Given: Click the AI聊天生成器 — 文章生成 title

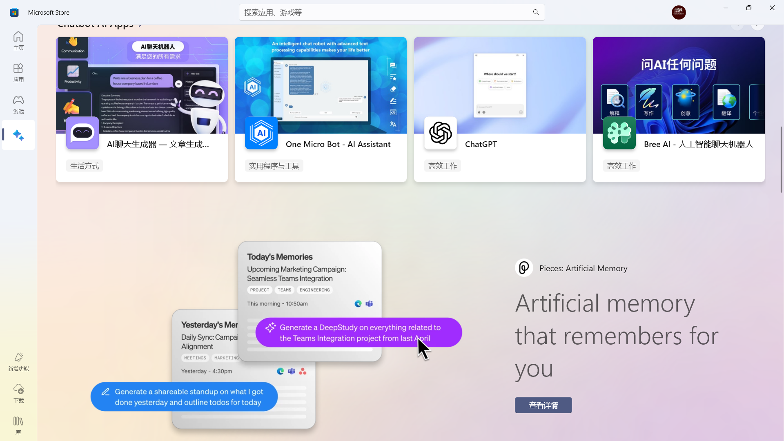Looking at the screenshot, I should [x=158, y=144].
